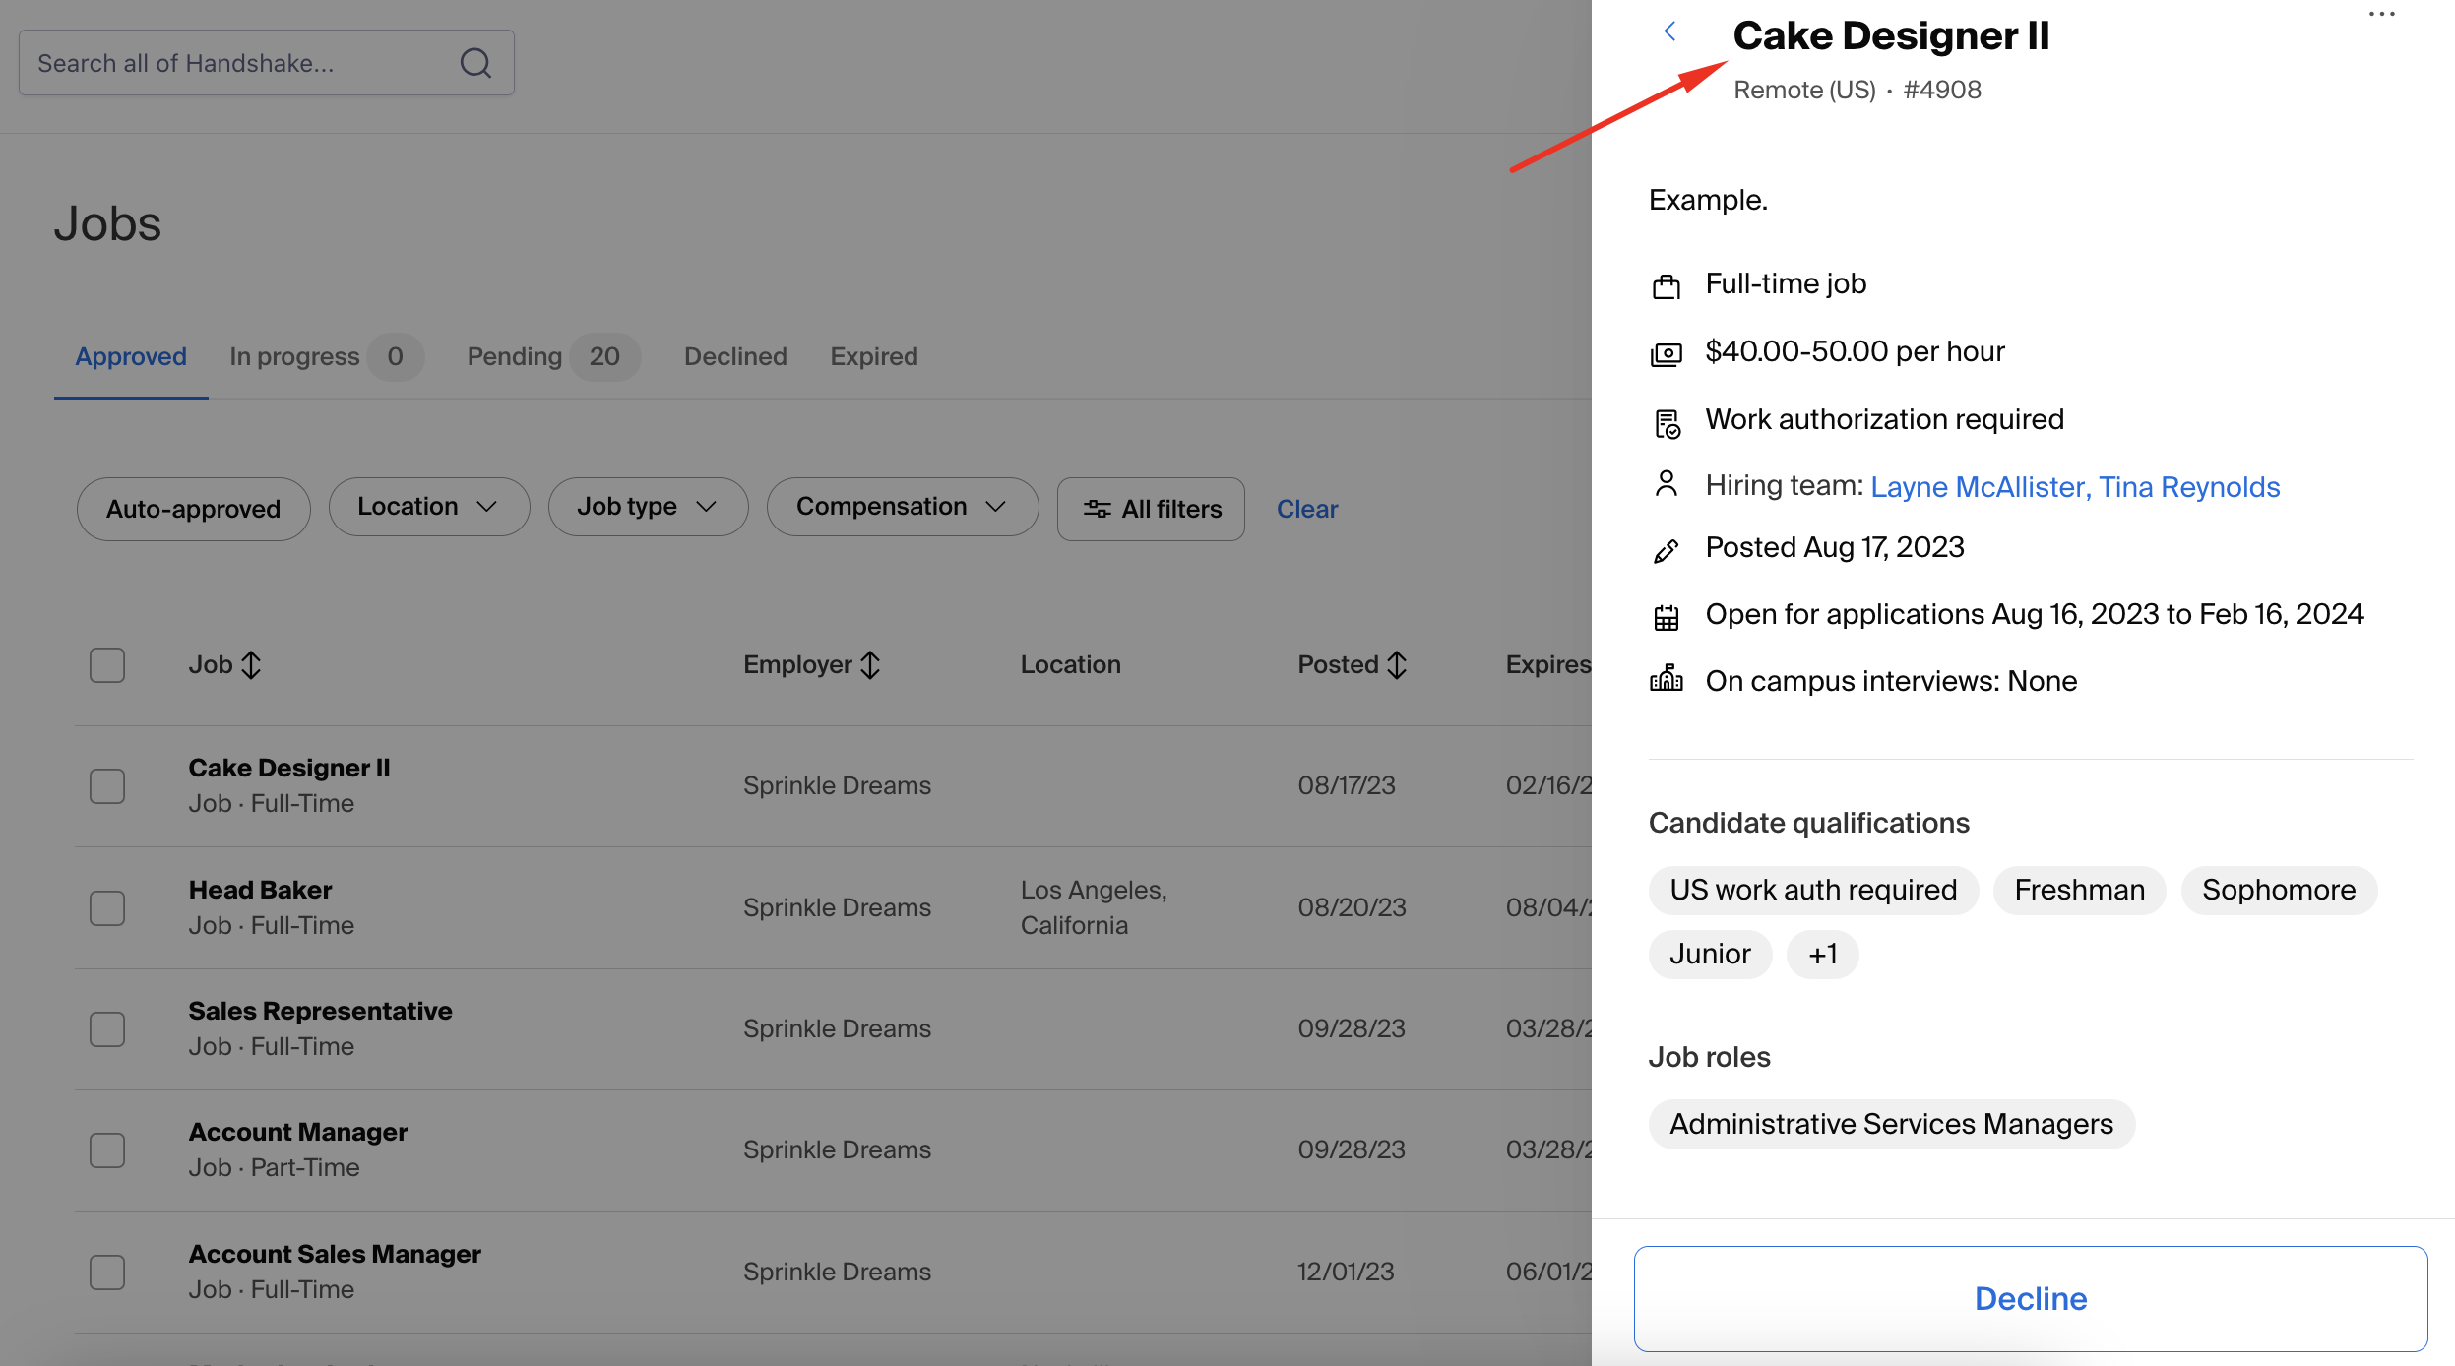
Task: Open the Cake Designer II job row title
Action: pos(289,768)
